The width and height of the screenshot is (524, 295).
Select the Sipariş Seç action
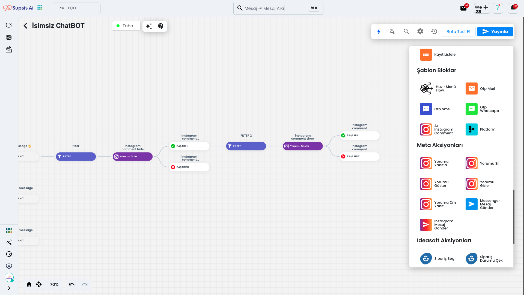pos(437,259)
